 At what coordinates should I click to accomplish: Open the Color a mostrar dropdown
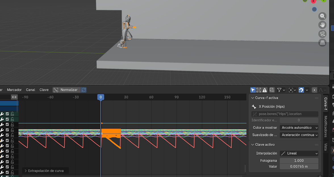(x=299, y=128)
